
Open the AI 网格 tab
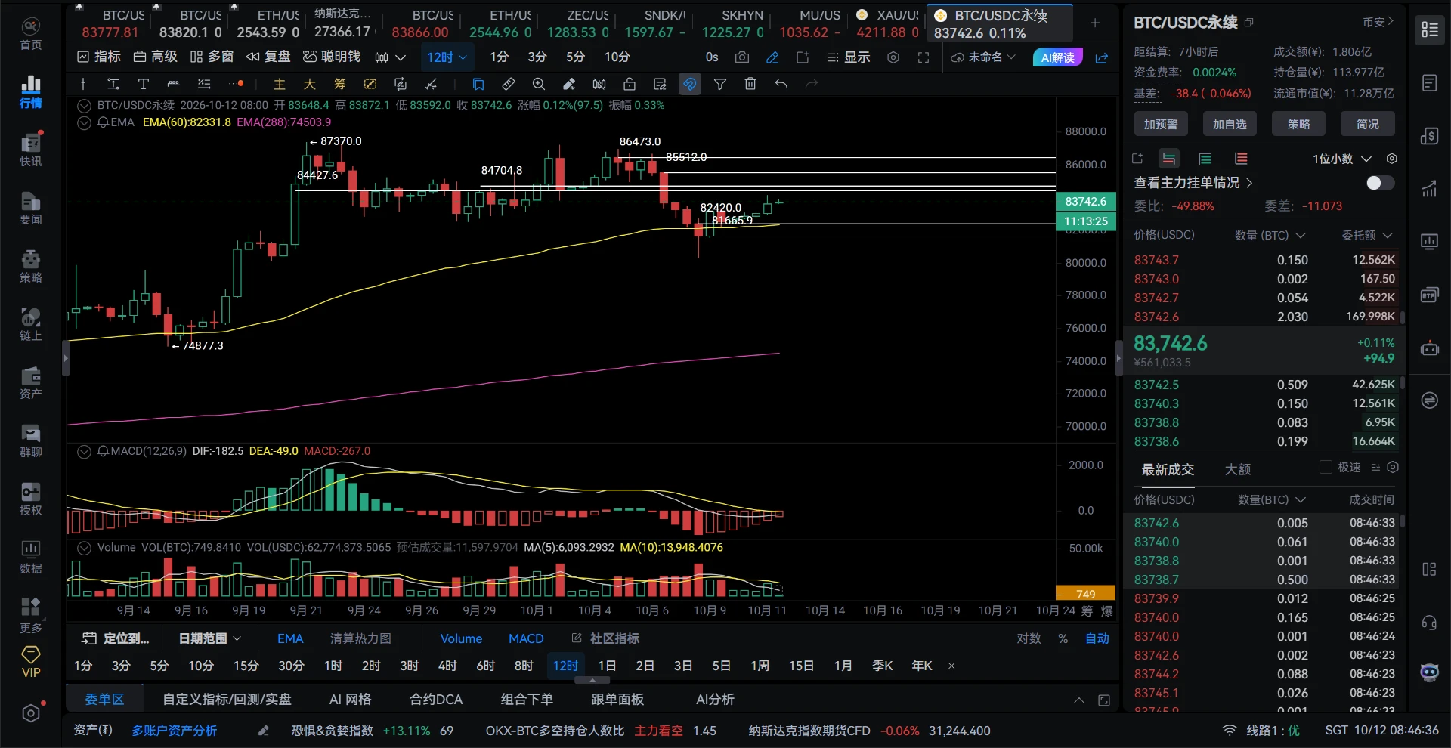(350, 699)
